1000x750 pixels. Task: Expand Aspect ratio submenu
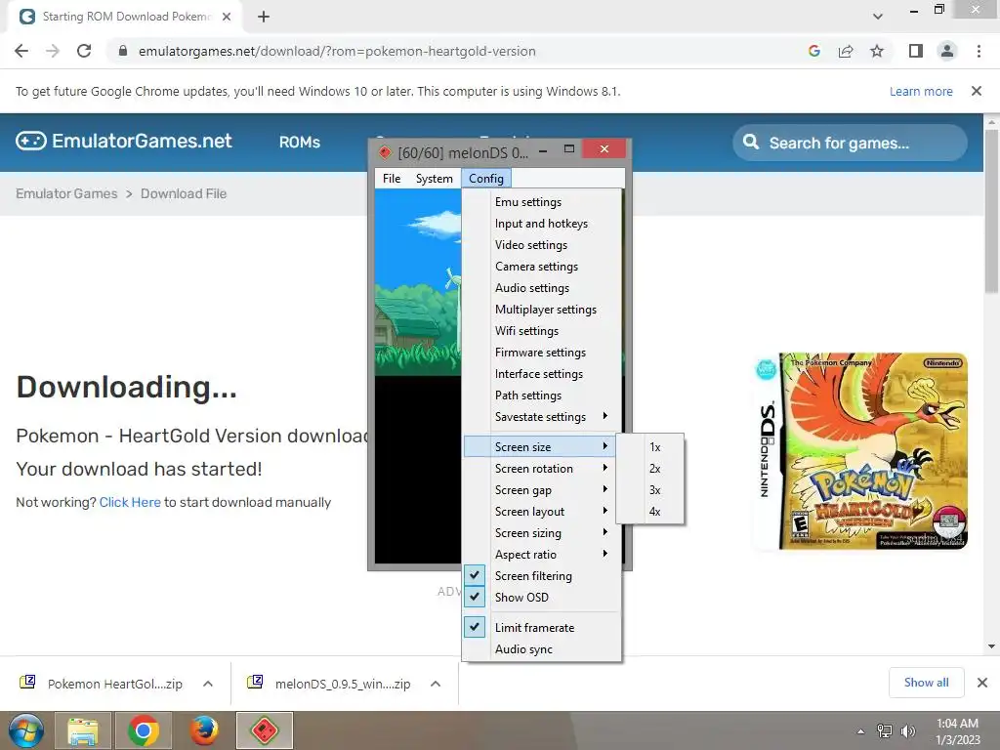click(x=541, y=555)
